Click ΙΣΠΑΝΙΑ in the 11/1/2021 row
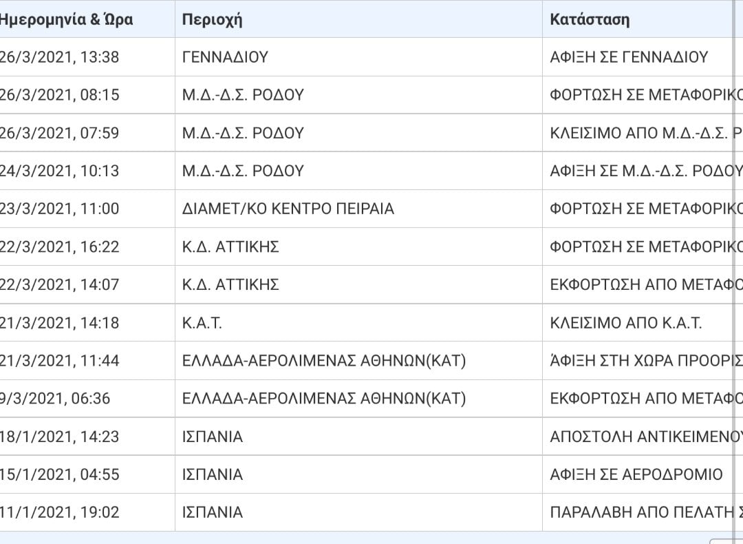743x544 pixels. point(213,512)
